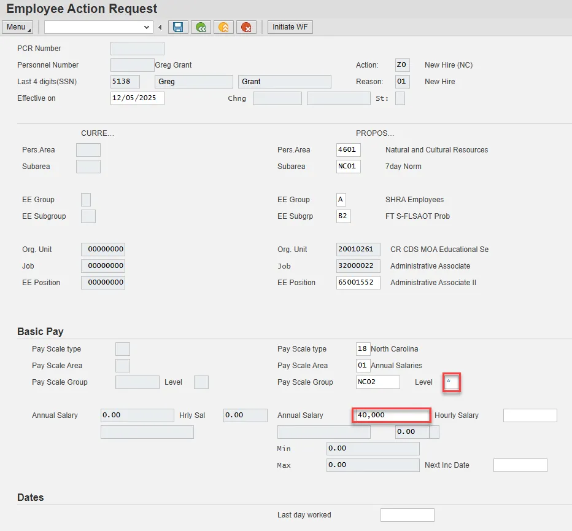Screen dimensions: 572x531
Task: Click the Last day worked field
Action: point(407,515)
